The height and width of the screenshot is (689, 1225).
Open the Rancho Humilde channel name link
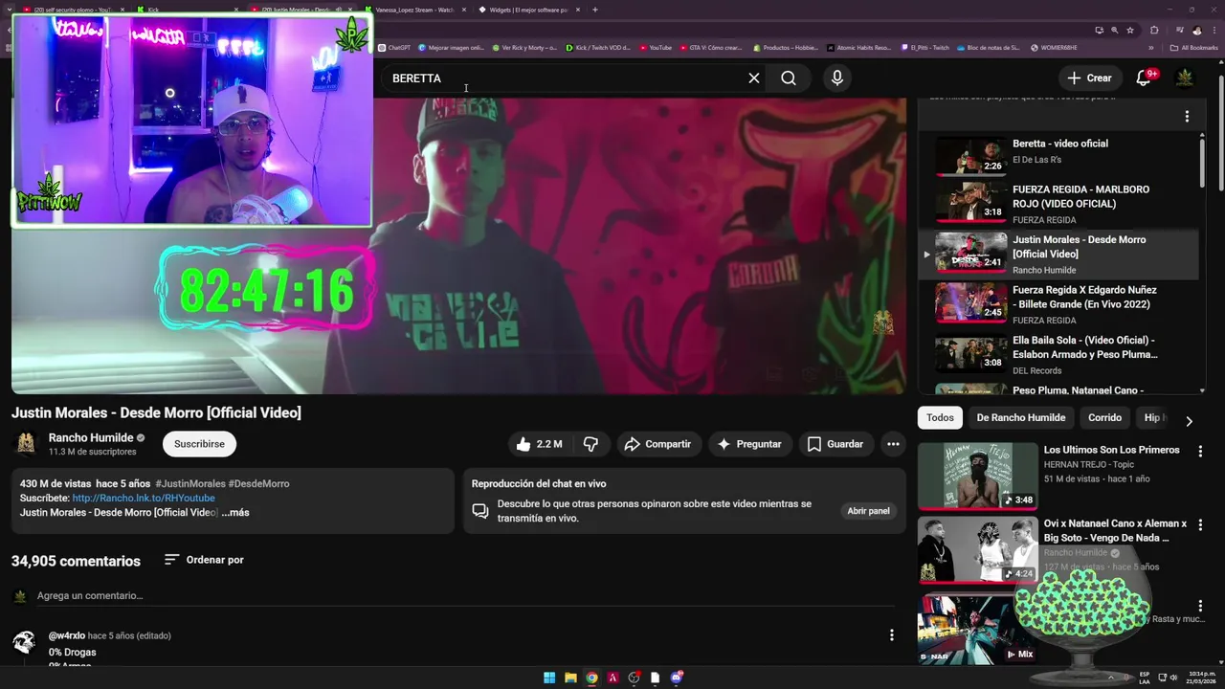point(91,437)
